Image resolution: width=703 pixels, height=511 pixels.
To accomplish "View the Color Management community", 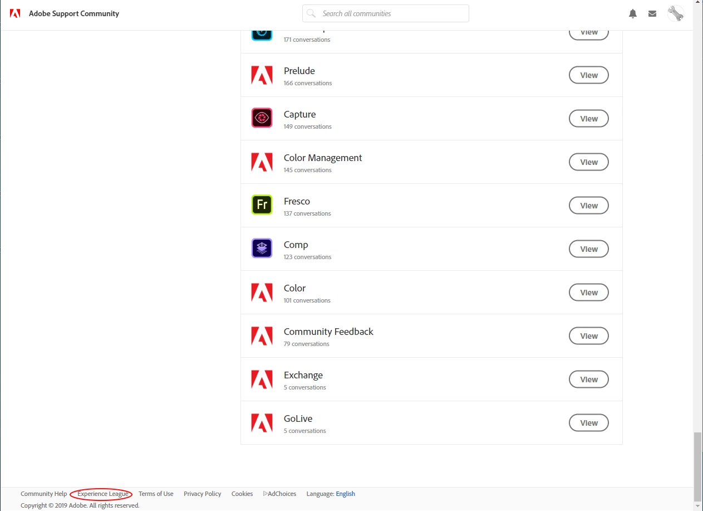I will 589,162.
